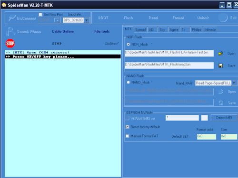Viewport: 238px width, 178px height.
Task: Uncheck Reset factory default checkbox
Action: click(x=127, y=127)
